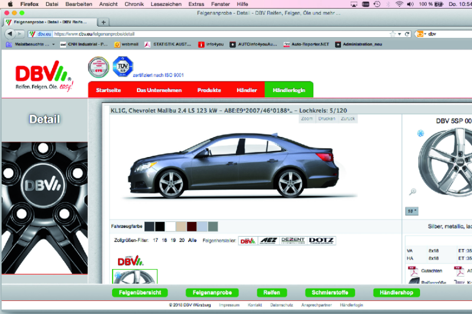Open the Händlerlogin tab

click(289, 90)
